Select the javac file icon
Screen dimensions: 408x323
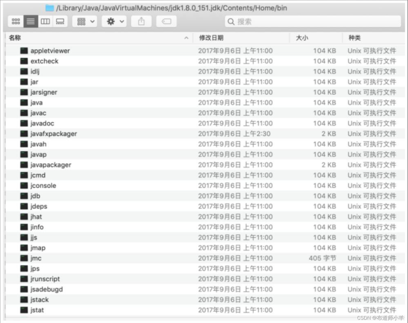[24, 113]
